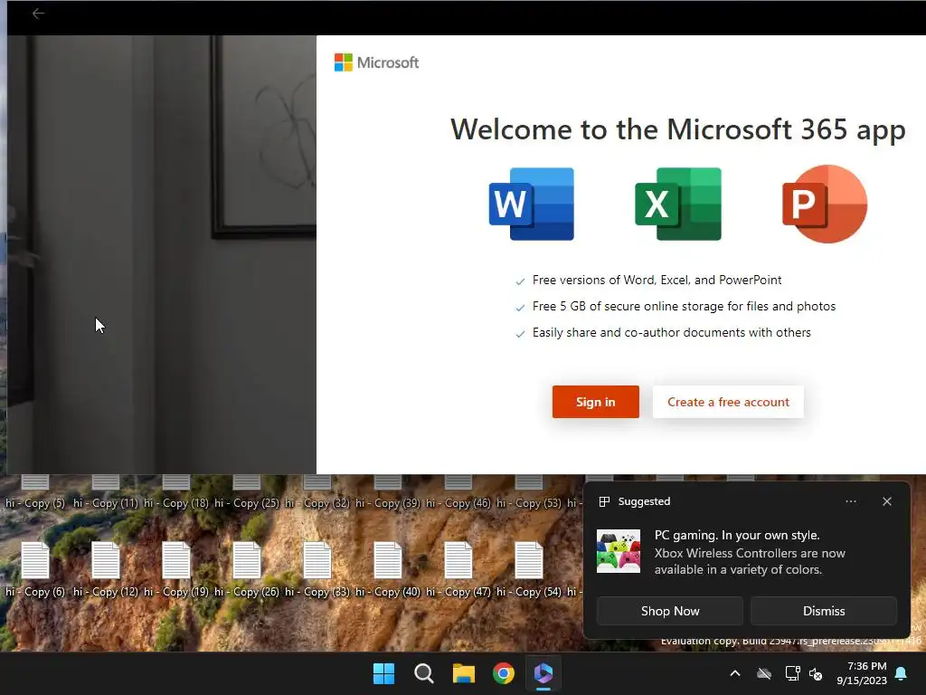
Task: Click the 'PC gaming. In your own style.' text
Action: point(736,536)
